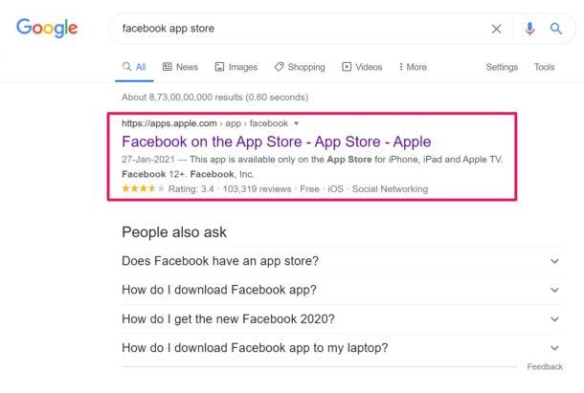Open search Settings
The width and height of the screenshot is (584, 393).
pyautogui.click(x=502, y=67)
